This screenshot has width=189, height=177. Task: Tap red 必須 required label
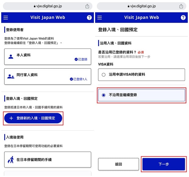141,52
